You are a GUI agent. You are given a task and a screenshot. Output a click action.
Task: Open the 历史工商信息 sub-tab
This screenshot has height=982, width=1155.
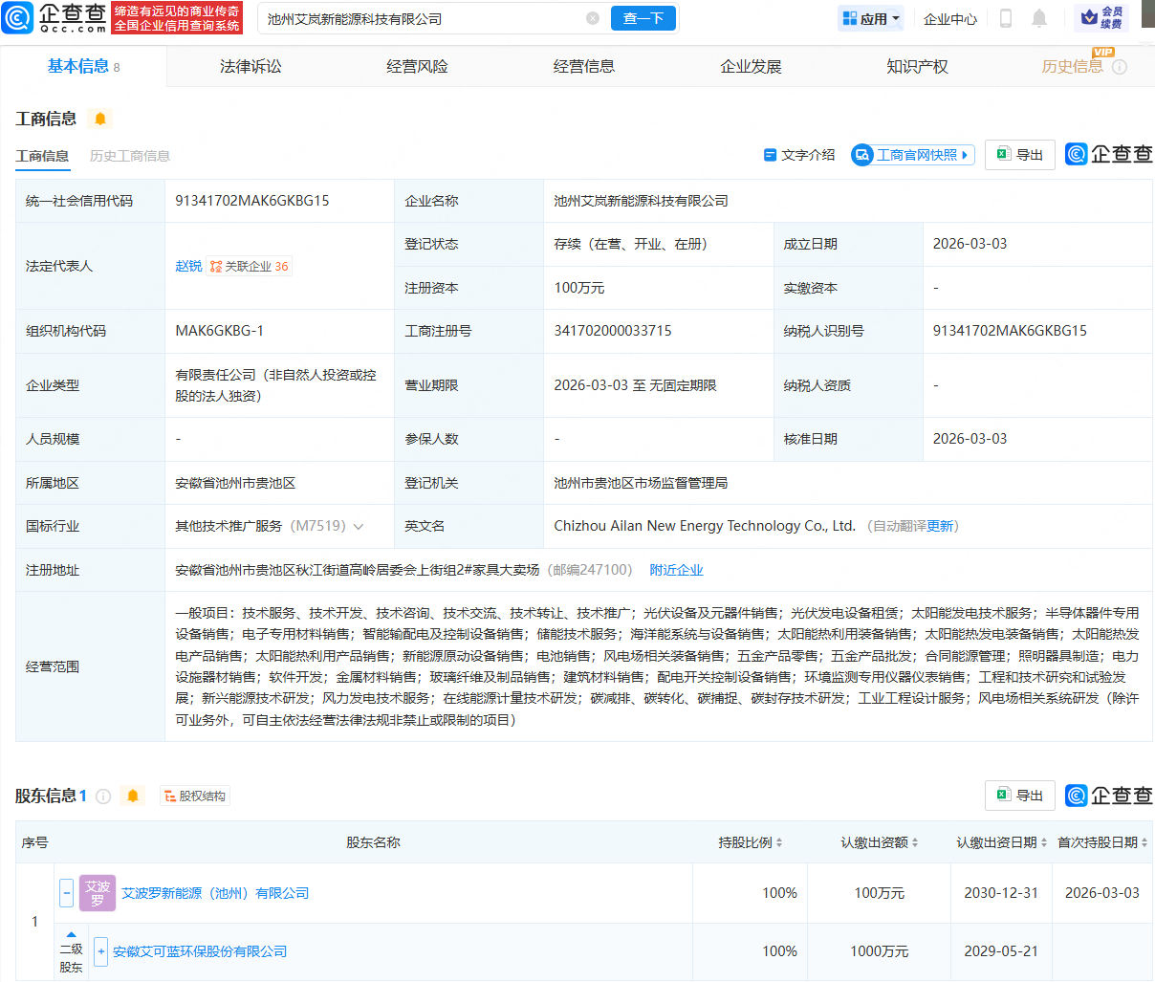[129, 156]
